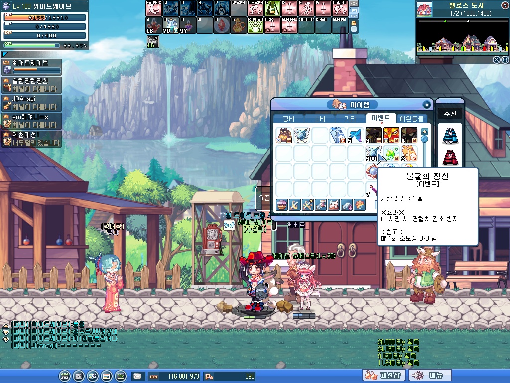Expand the chat log with up arrow
This screenshot has width=510, height=383.
6,326
